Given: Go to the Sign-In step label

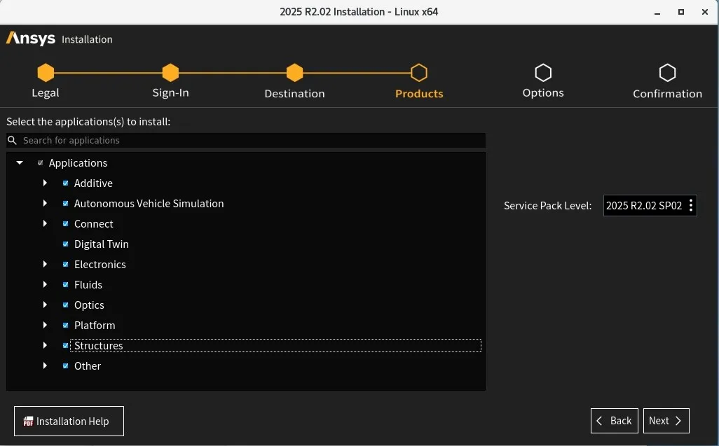Looking at the screenshot, I should pos(170,93).
